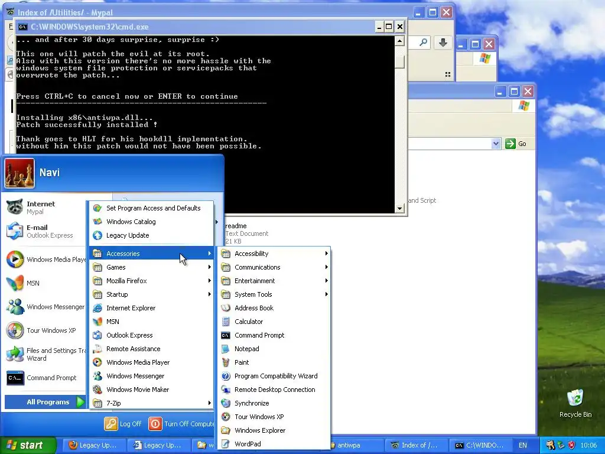Expand the Startup program folder
The height and width of the screenshot is (454, 605).
(151, 294)
